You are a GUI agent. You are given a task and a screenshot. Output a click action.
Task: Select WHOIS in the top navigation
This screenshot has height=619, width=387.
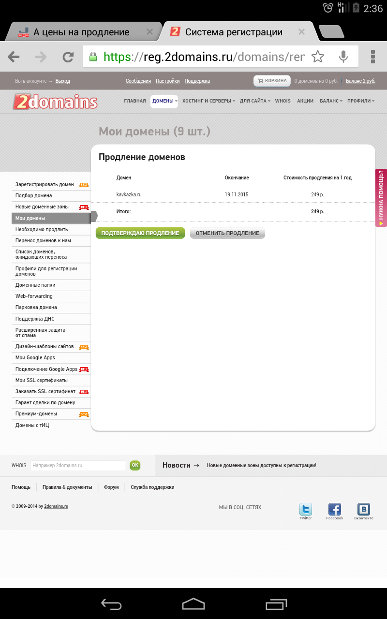(283, 101)
